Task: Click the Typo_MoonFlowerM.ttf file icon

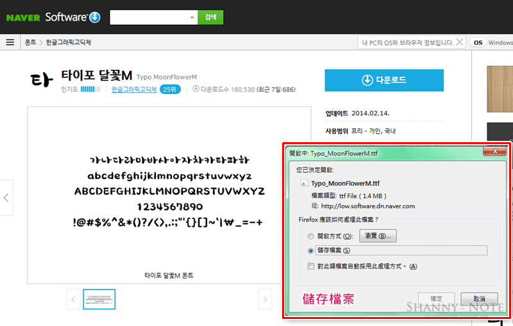Action: pos(304,183)
